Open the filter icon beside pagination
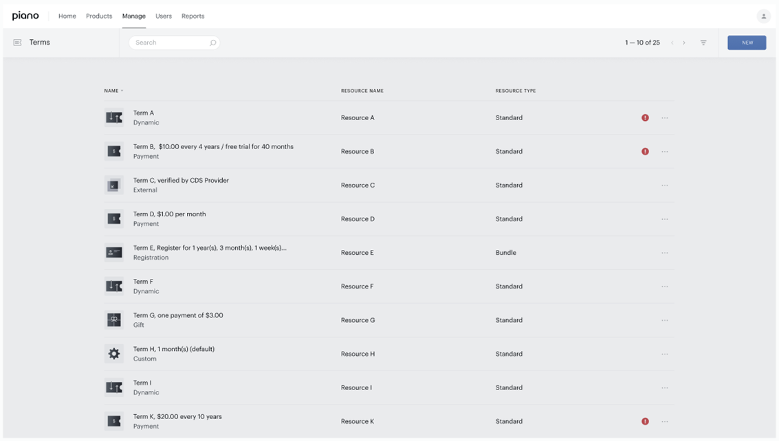This screenshot has width=779, height=441. [x=703, y=43]
